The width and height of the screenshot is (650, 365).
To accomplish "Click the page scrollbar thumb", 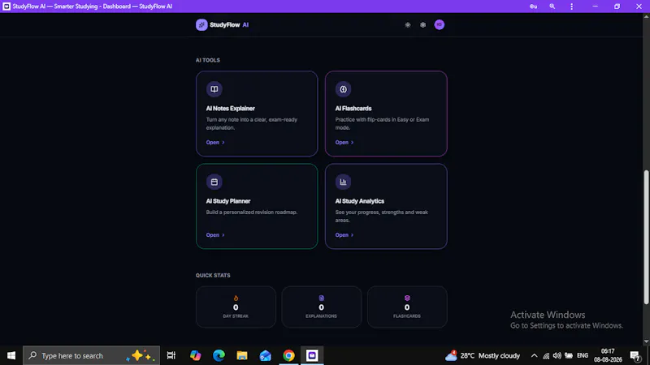I will click(x=646, y=237).
